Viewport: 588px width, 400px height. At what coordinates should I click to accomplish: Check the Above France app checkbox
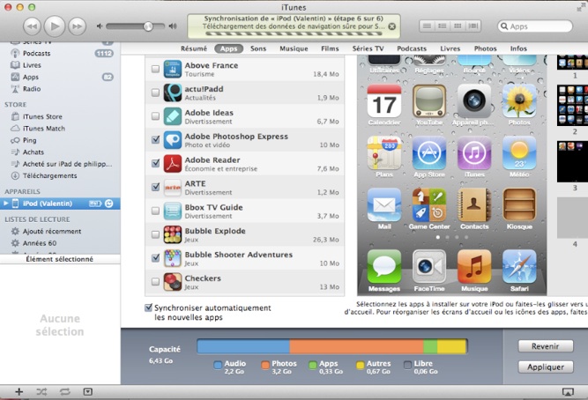pos(155,69)
